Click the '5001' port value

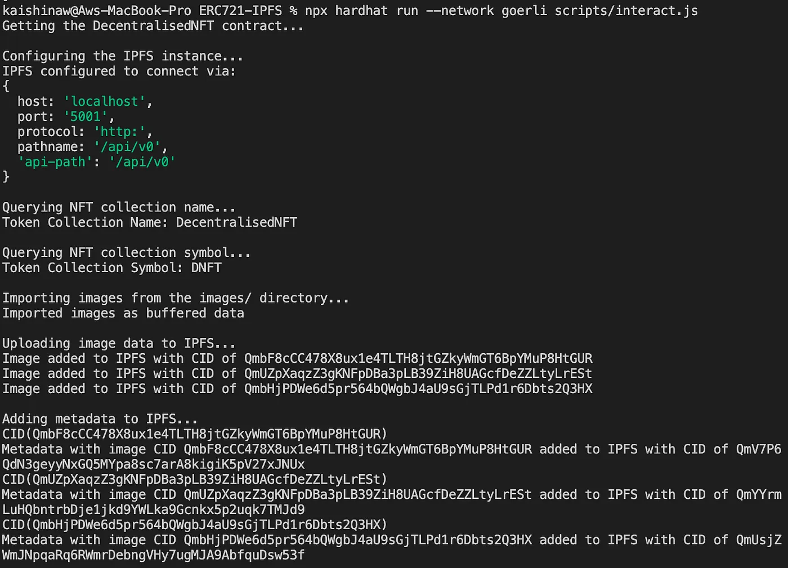tap(86, 117)
